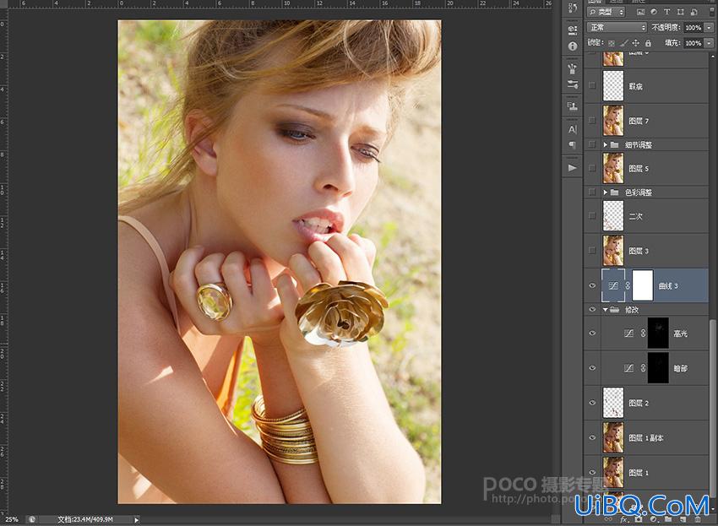718x526 pixels.
Task: Click the delete layer trash icon
Action: click(x=698, y=519)
